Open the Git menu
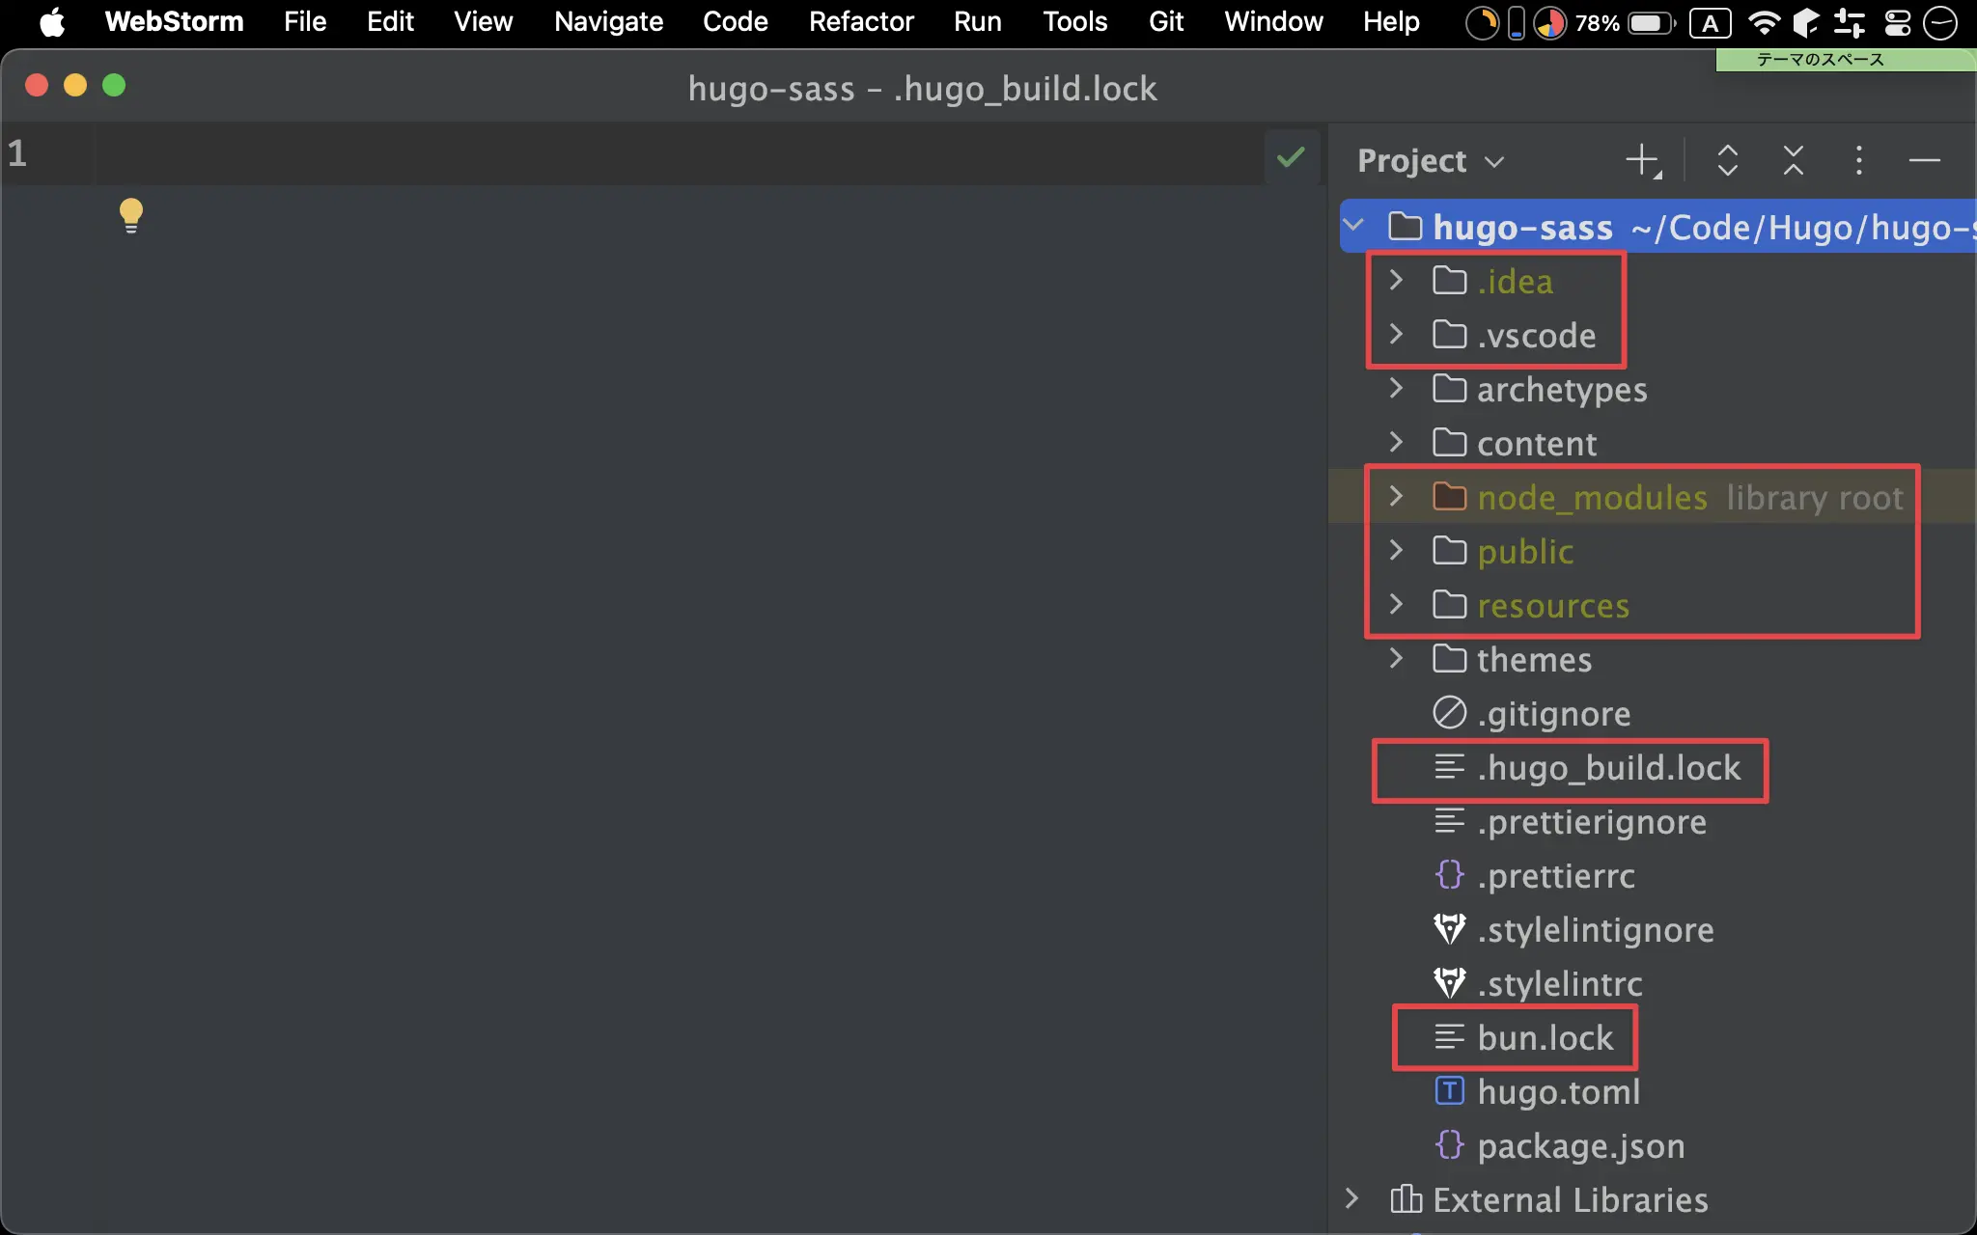 point(1165,21)
